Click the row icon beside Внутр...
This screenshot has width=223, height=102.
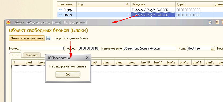61,10
